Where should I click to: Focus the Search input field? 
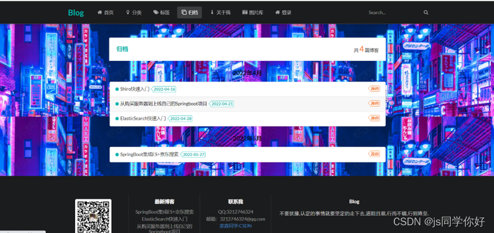click(394, 13)
